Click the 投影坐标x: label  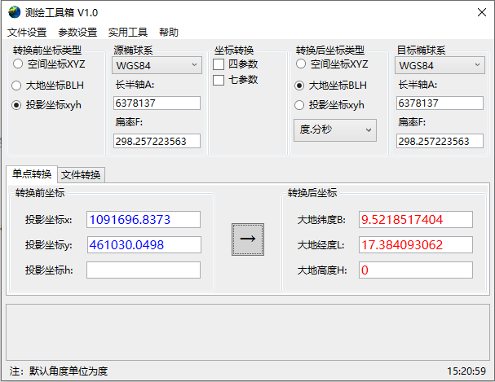[x=49, y=220]
